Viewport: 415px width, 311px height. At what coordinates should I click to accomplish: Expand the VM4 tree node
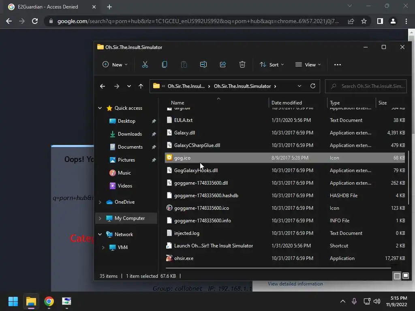click(103, 247)
